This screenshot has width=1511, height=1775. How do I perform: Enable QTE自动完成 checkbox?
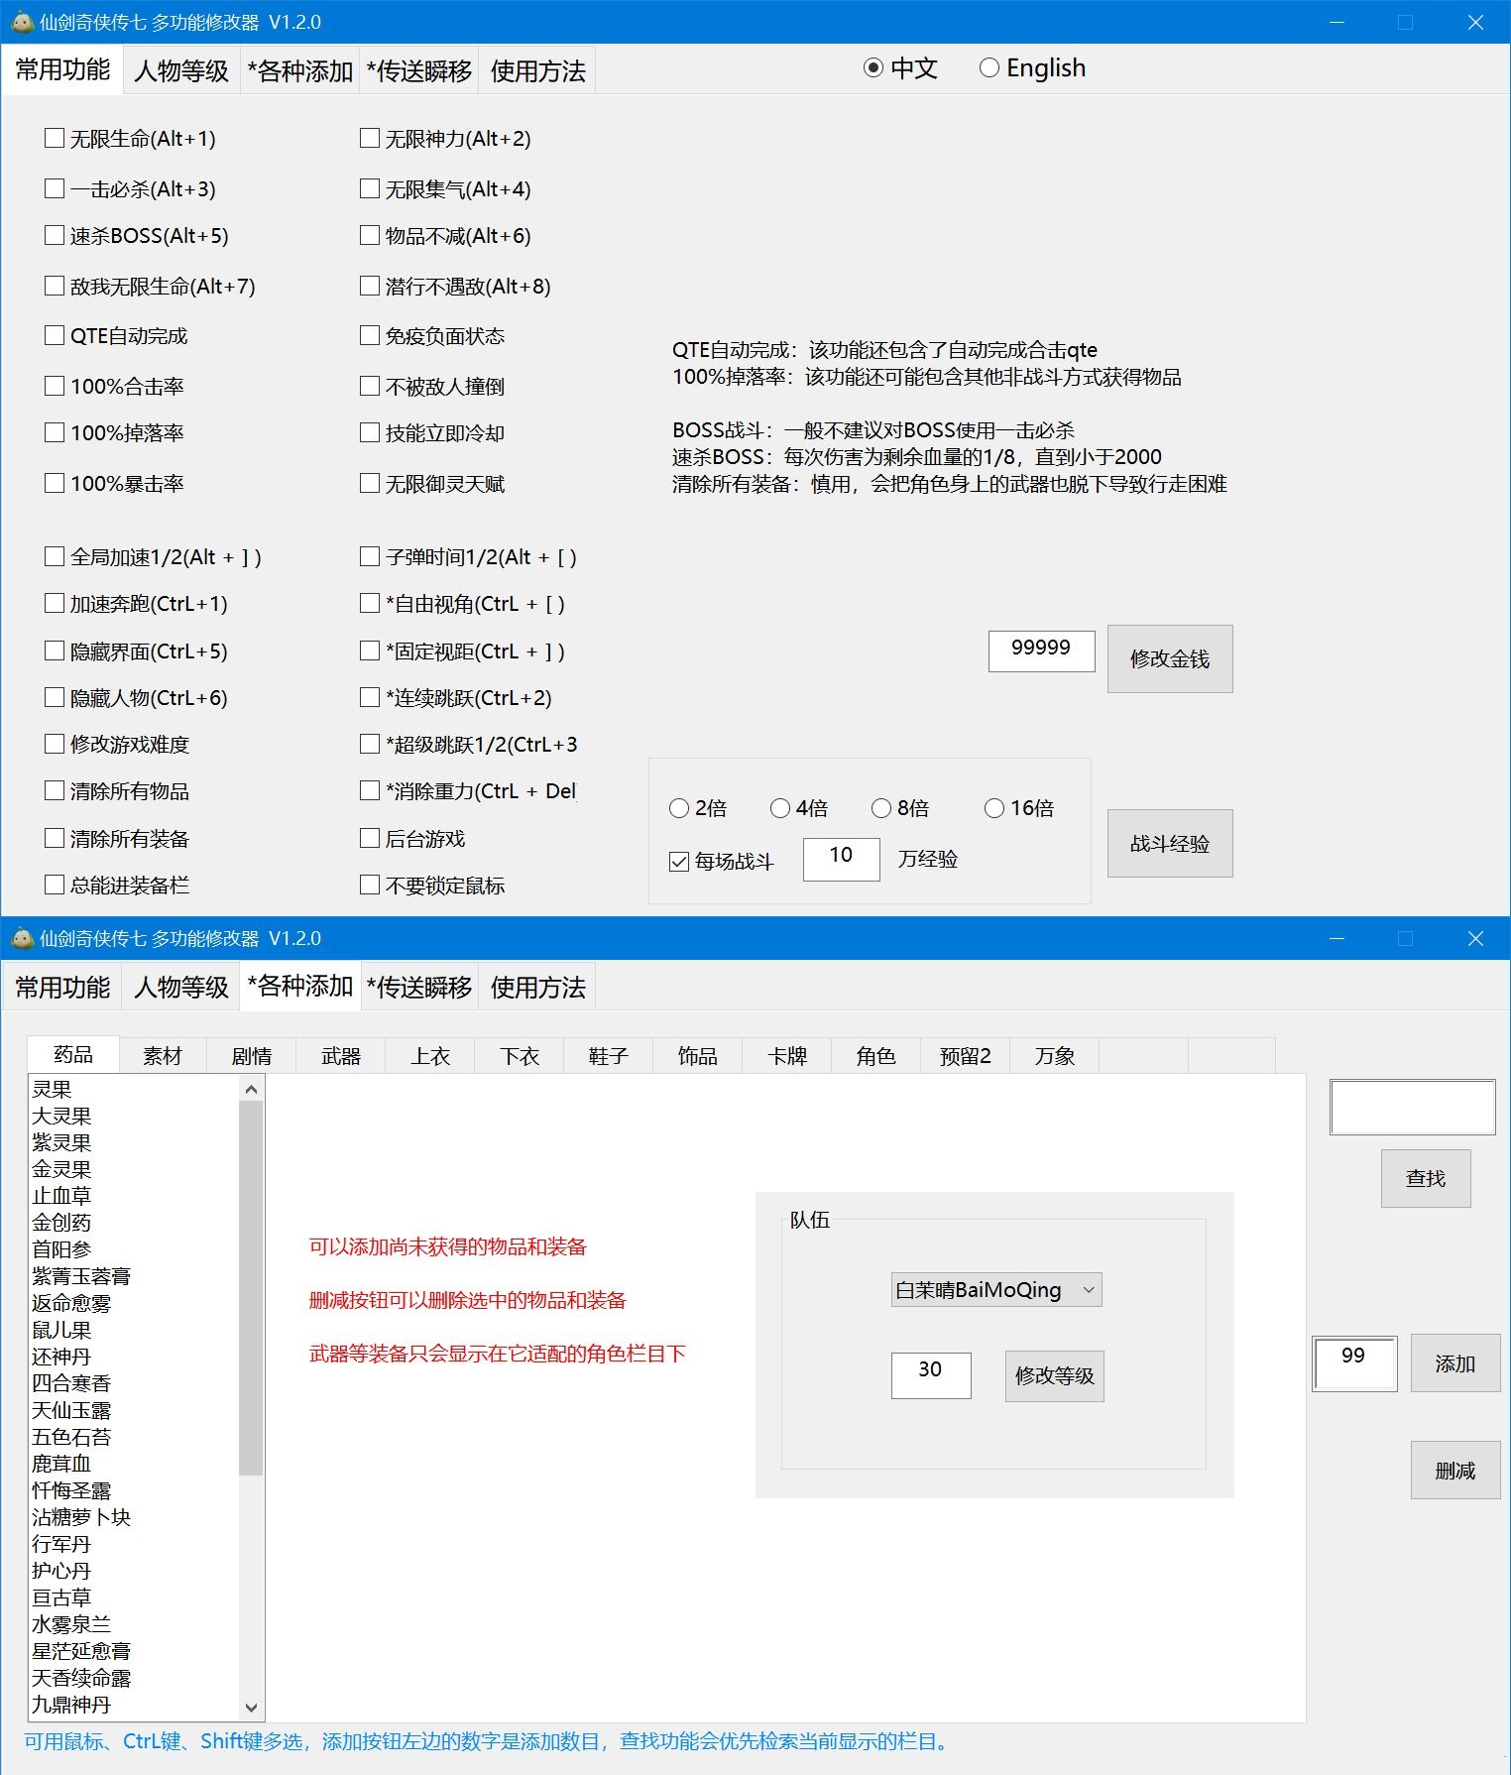[x=55, y=335]
